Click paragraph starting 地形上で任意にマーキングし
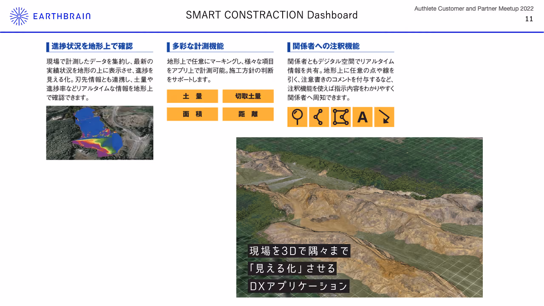544x306 pixels. click(x=220, y=70)
